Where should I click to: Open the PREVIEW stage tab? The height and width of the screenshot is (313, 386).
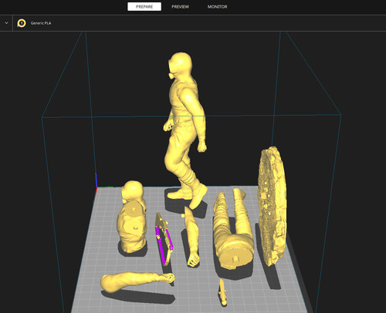(x=181, y=7)
